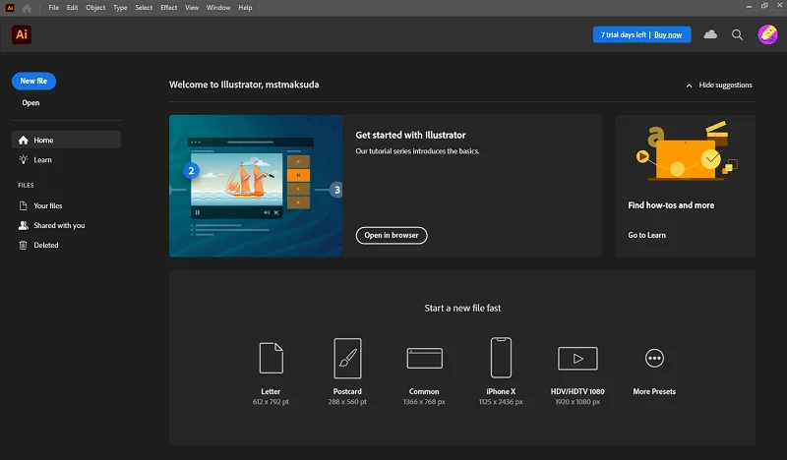Choose the Common web preset icon
The height and width of the screenshot is (460, 787).
tap(425, 358)
